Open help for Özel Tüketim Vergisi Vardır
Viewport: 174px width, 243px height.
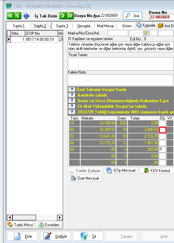[72, 89]
